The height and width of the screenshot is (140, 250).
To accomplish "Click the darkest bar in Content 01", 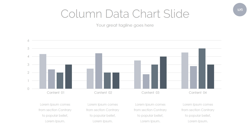I will pyautogui.click(x=68, y=77).
